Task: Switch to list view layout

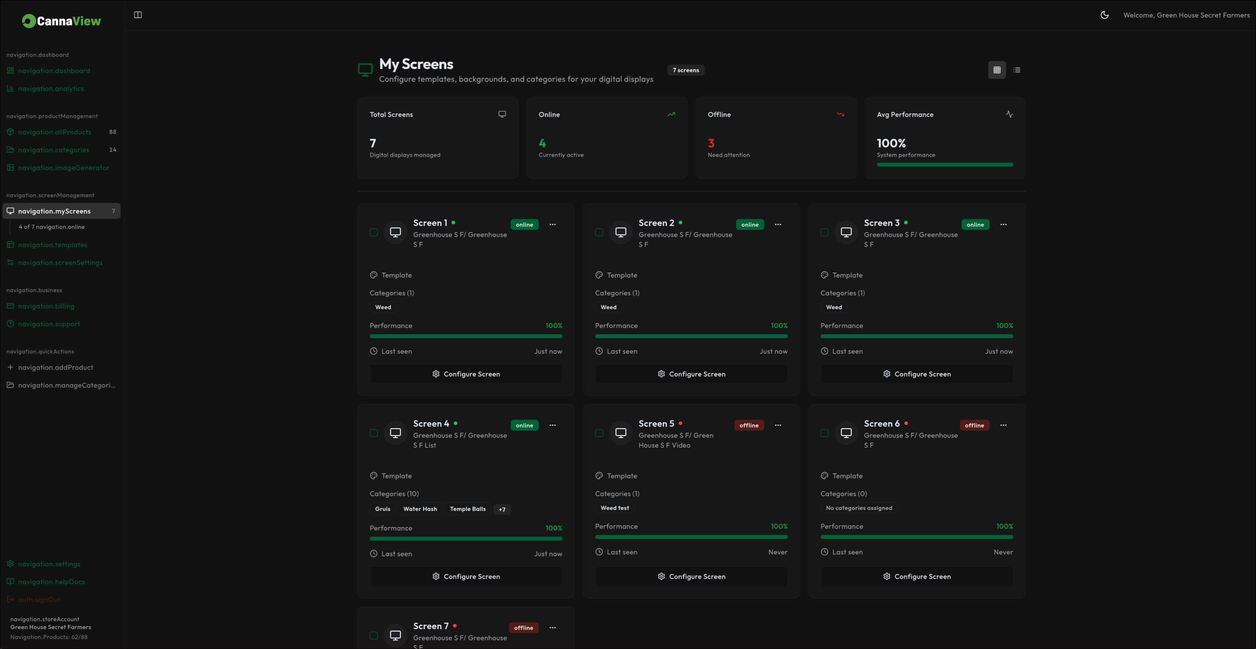Action: (1017, 70)
